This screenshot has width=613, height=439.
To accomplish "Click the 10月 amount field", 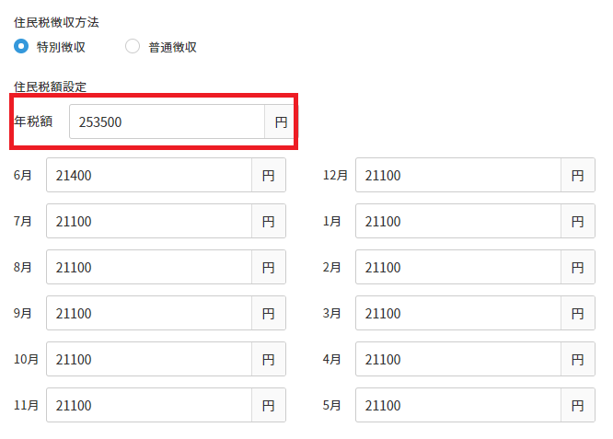I will [x=149, y=359].
